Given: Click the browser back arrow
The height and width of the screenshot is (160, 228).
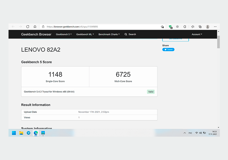Looking at the screenshot, I should (x=13, y=27).
